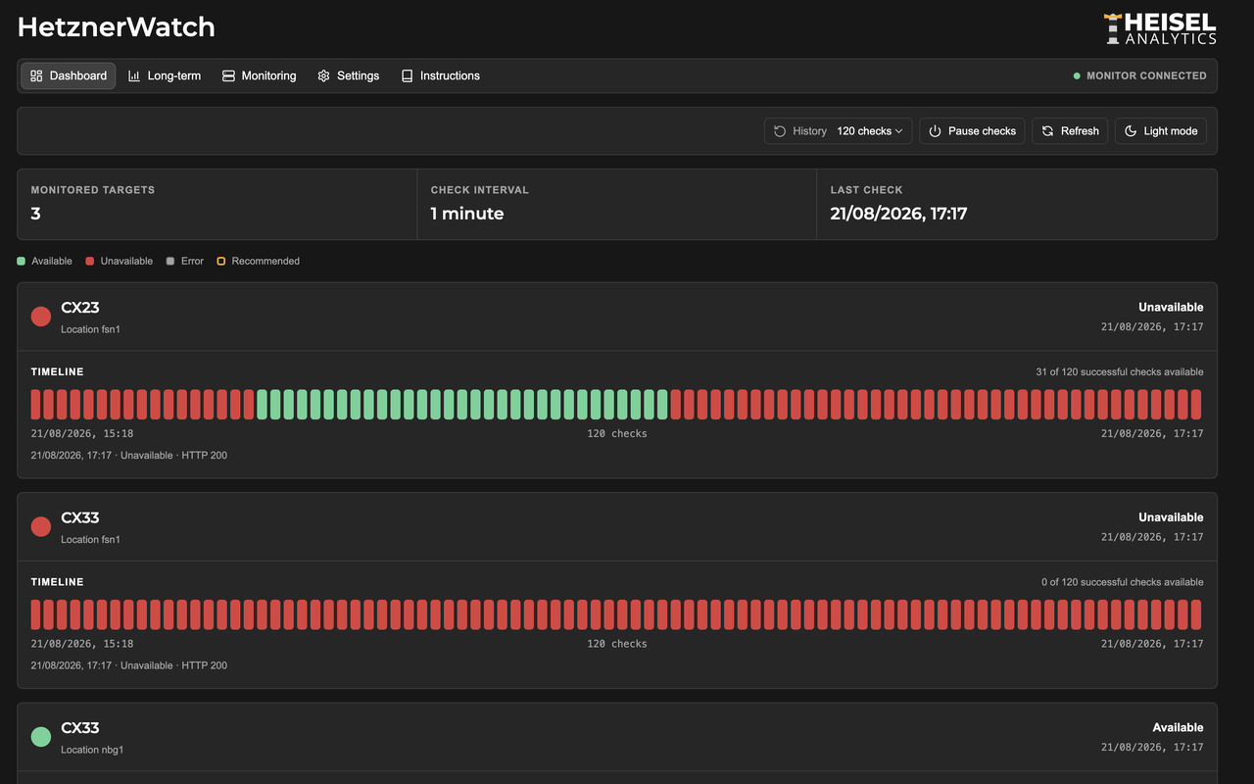Click the "Location nbg1" text
Viewport: 1254px width, 784px height.
[92, 750]
